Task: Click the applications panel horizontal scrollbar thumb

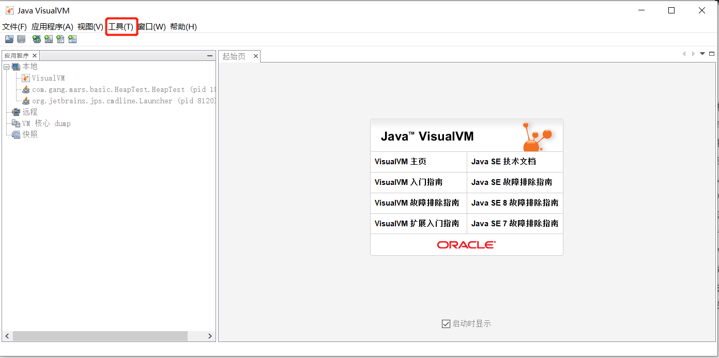Action: click(x=100, y=336)
